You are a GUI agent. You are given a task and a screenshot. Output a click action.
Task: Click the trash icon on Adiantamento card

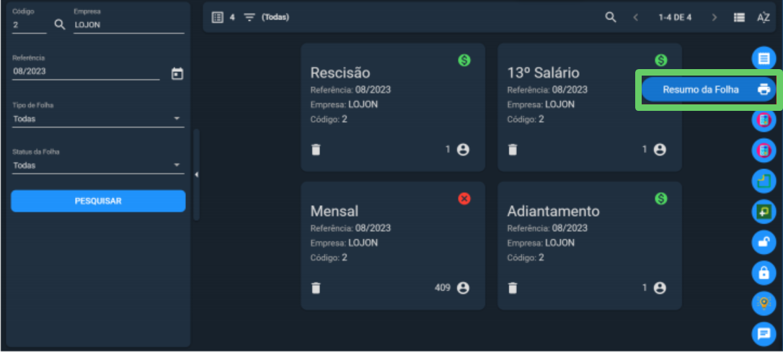tap(513, 288)
